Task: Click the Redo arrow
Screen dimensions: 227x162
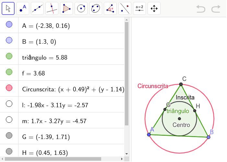Action: click(x=216, y=9)
